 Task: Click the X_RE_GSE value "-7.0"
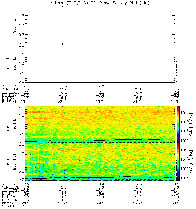click(x=138, y=86)
